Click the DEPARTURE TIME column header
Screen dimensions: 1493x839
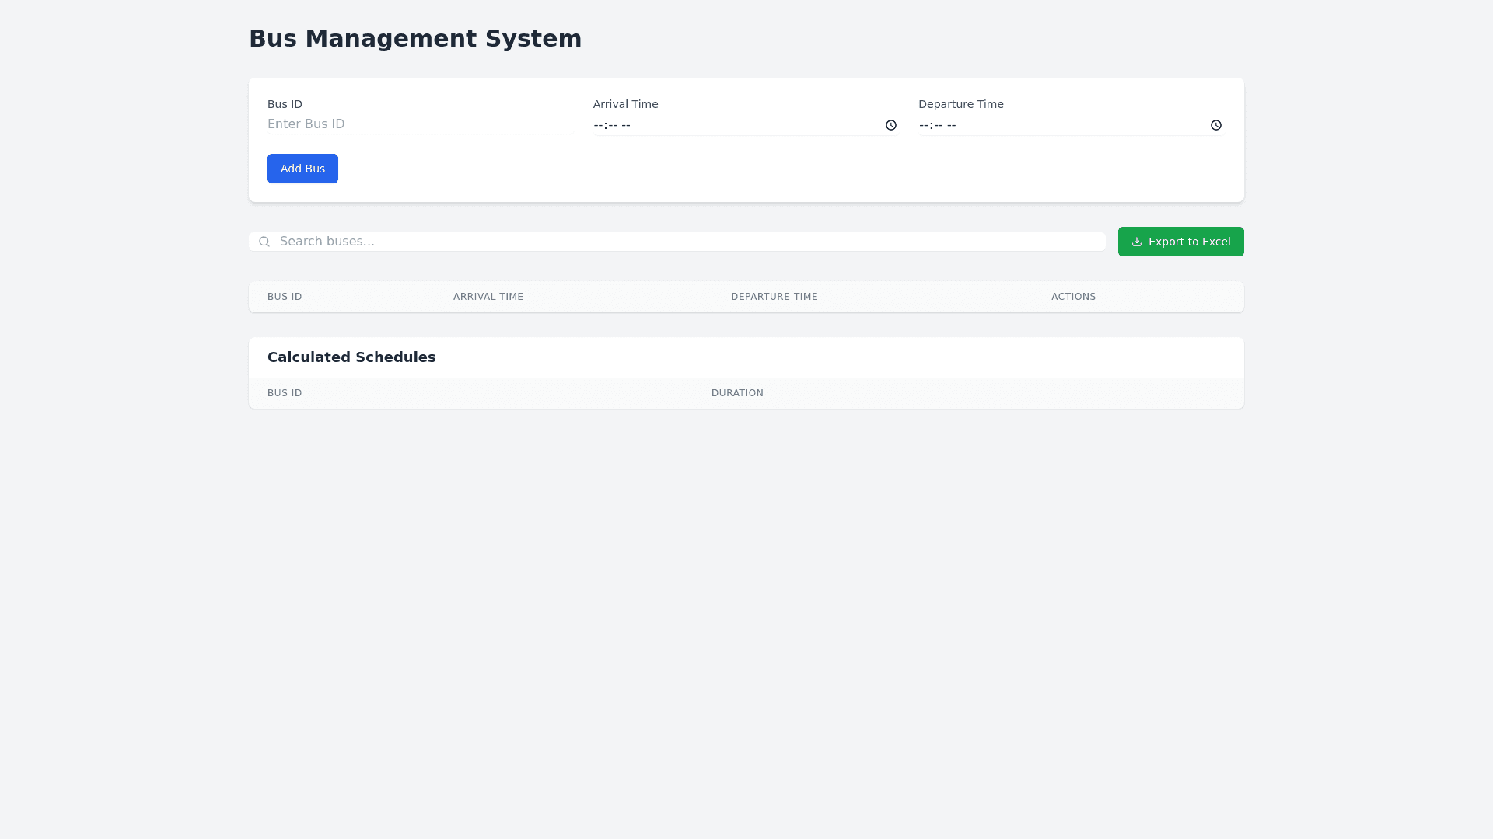[774, 297]
